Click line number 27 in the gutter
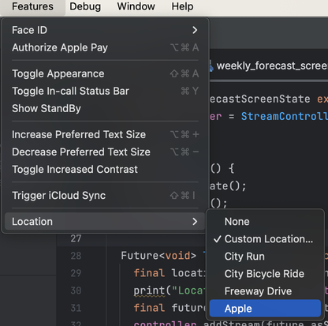Image resolution: width=328 pixels, height=326 pixels. tap(76, 238)
